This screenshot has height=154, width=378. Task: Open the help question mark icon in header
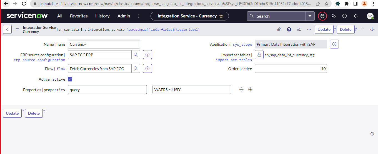[345, 16]
